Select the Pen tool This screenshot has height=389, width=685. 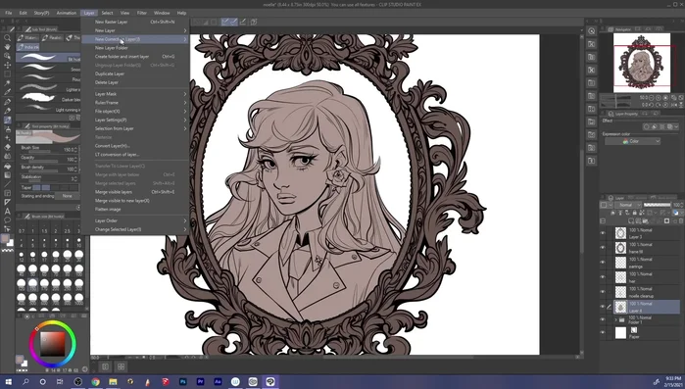coord(8,101)
